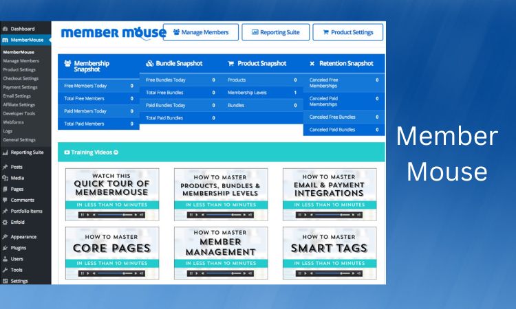
Task: Click the Dashboard icon in sidebar
Action: coord(6,29)
